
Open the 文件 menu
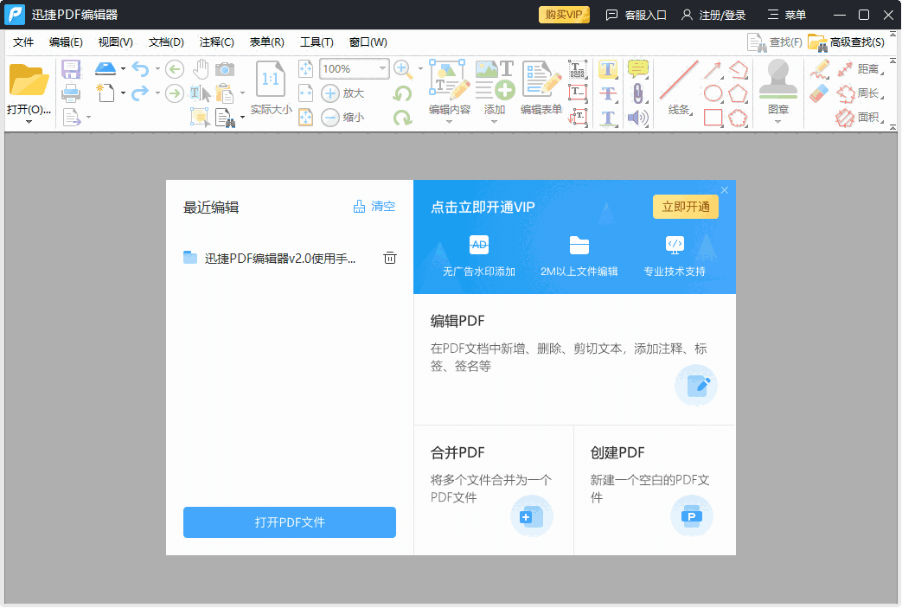pos(23,42)
